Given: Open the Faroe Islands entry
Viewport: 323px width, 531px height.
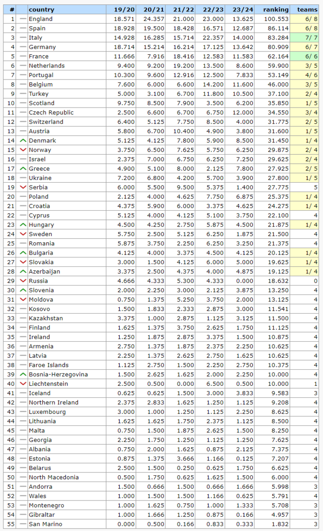Looking at the screenshot, I should (48, 365).
